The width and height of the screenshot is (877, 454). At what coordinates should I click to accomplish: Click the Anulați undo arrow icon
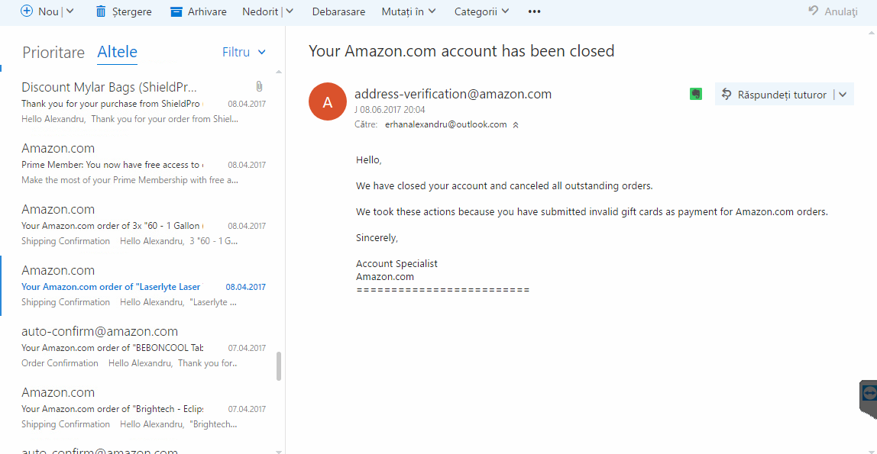point(814,11)
